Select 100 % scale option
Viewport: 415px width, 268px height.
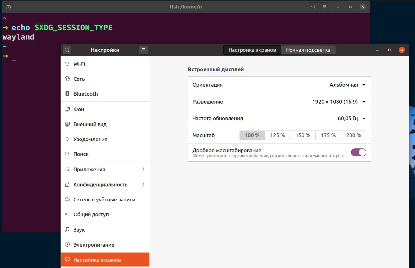(252, 135)
